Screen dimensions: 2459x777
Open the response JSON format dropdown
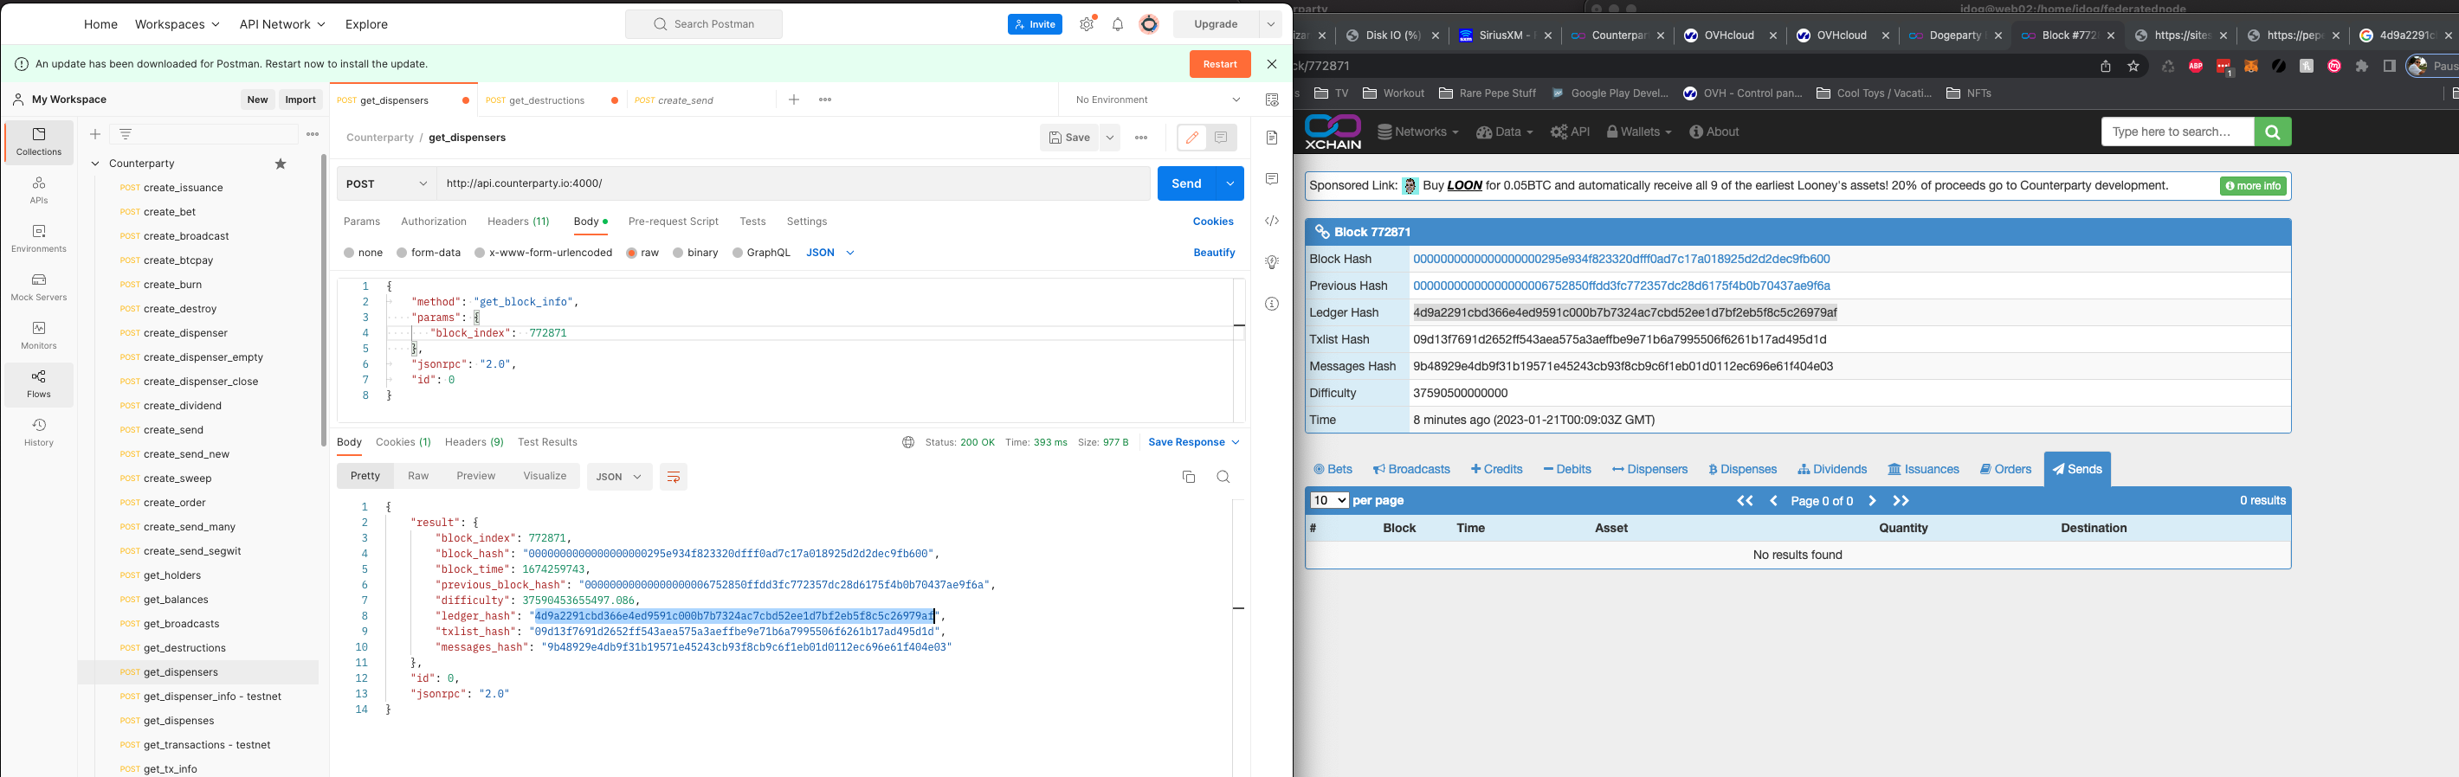point(620,477)
